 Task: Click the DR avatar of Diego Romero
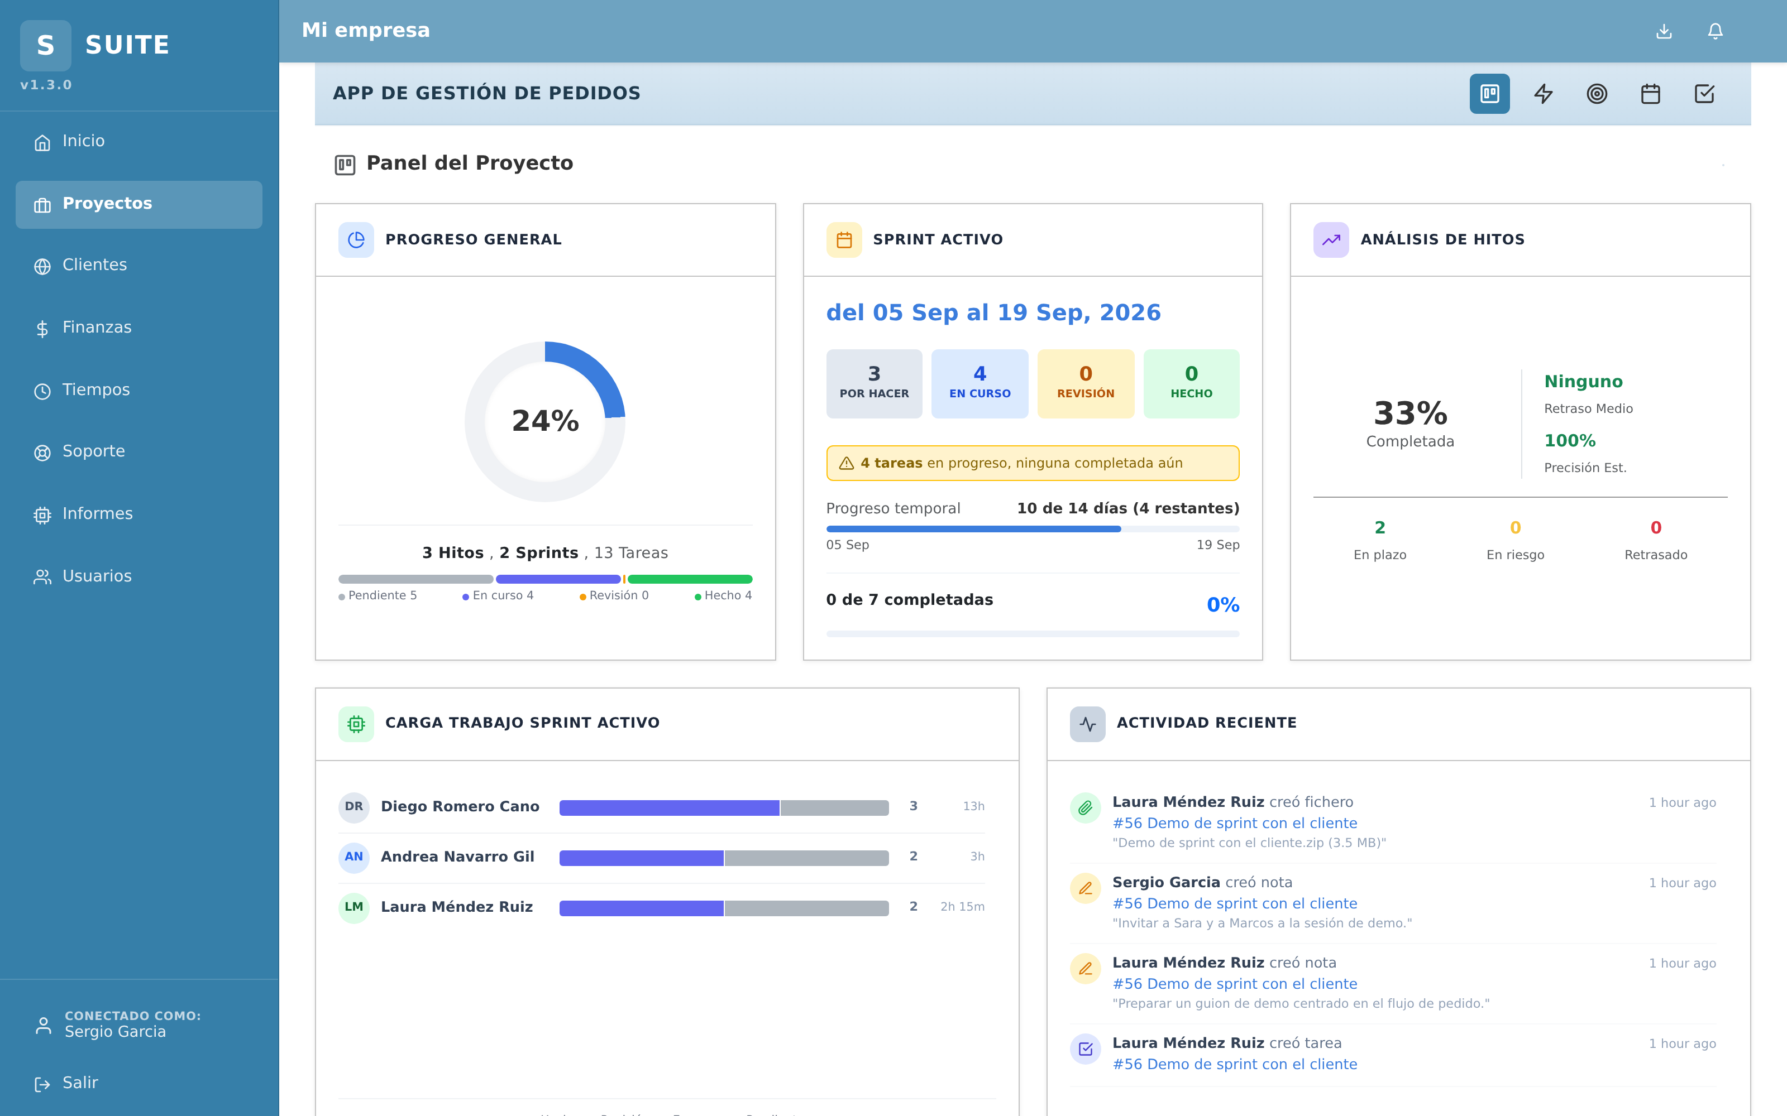click(x=353, y=807)
